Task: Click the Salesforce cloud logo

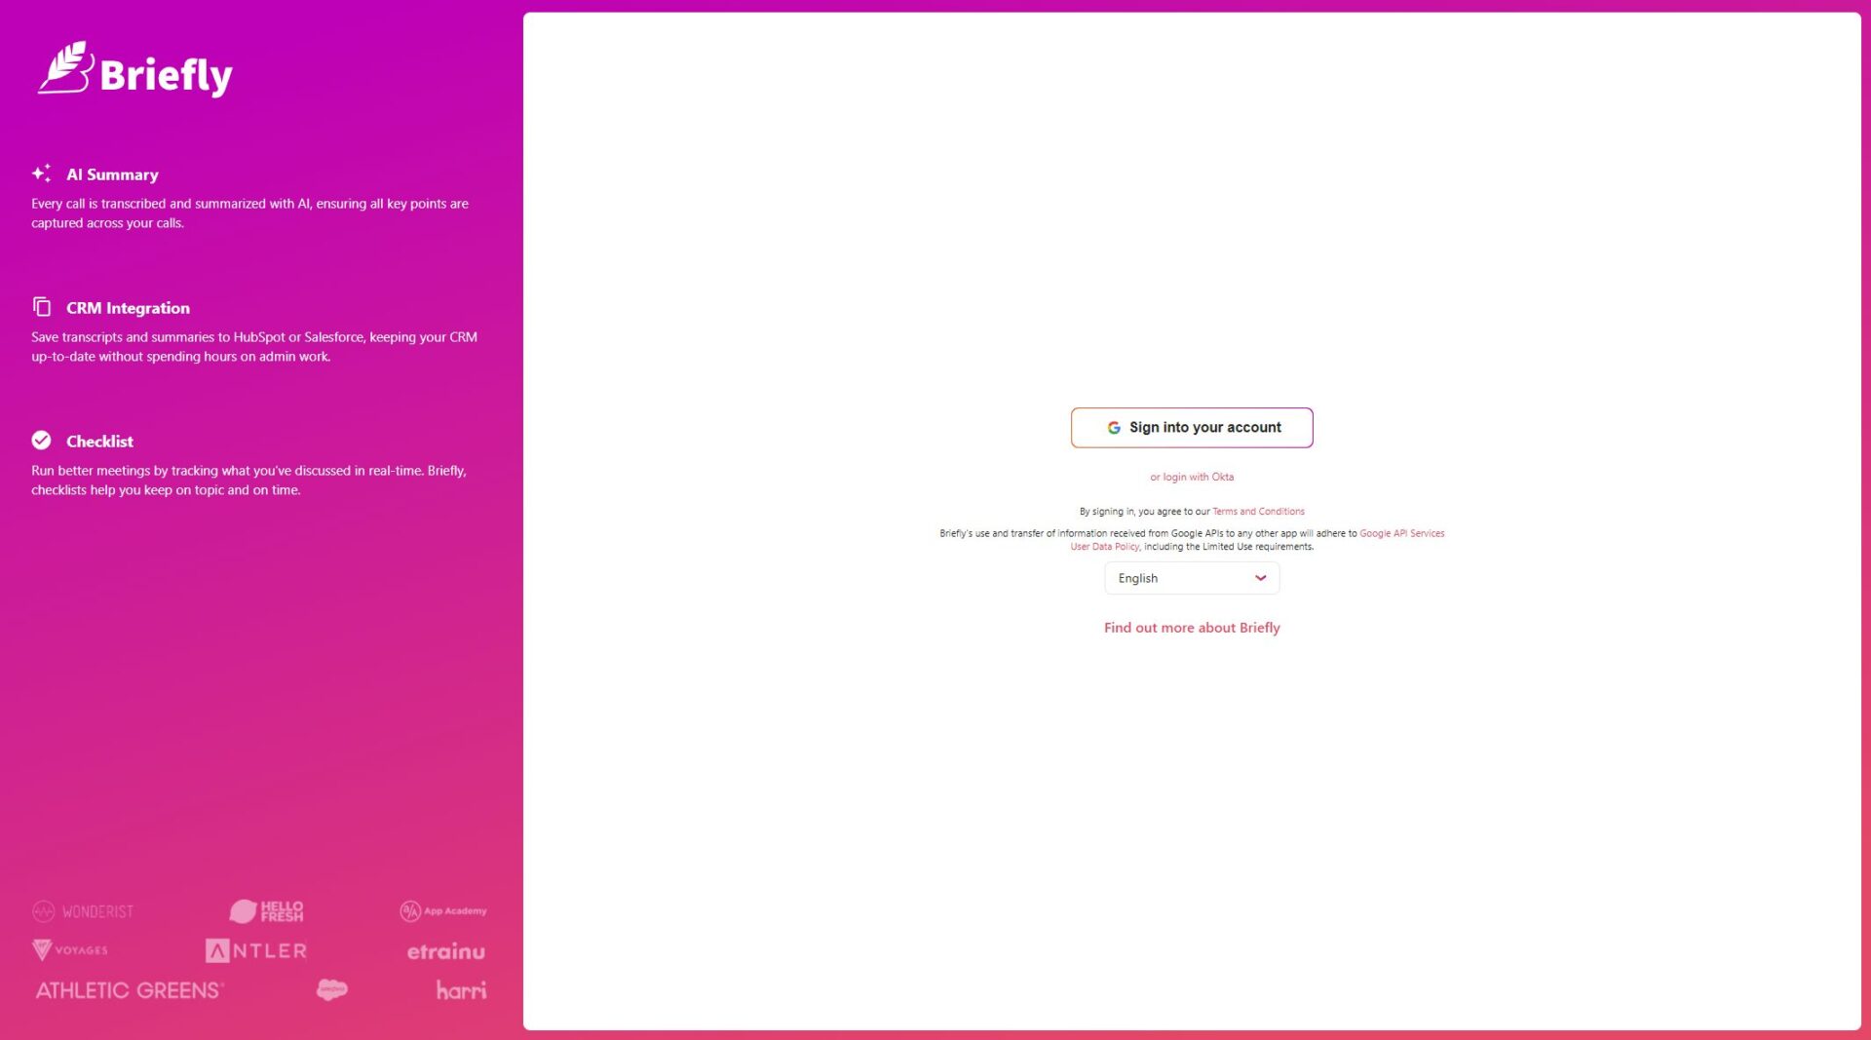Action: [332, 990]
